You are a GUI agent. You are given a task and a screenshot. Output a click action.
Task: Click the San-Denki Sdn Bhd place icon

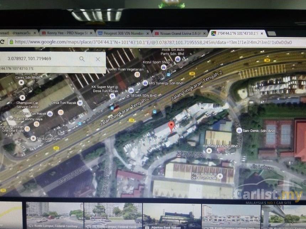[x=239, y=130]
